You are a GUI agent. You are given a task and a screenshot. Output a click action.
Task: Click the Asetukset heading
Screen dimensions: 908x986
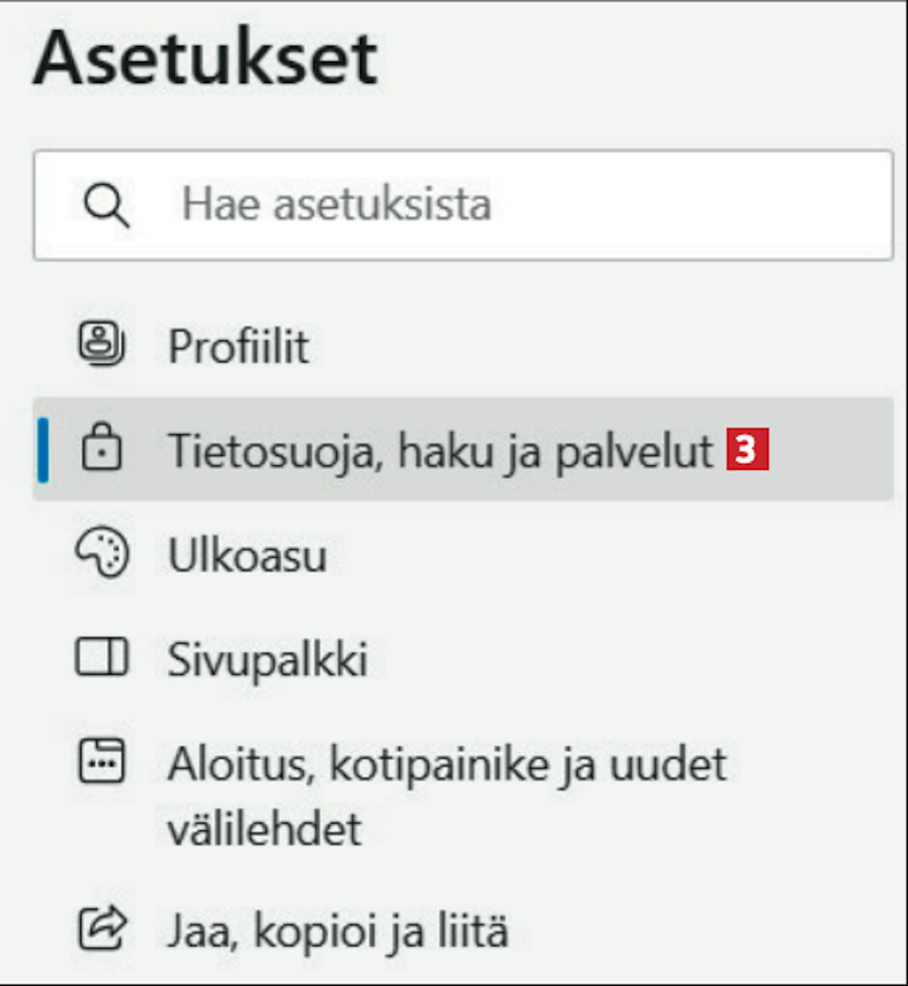[205, 59]
